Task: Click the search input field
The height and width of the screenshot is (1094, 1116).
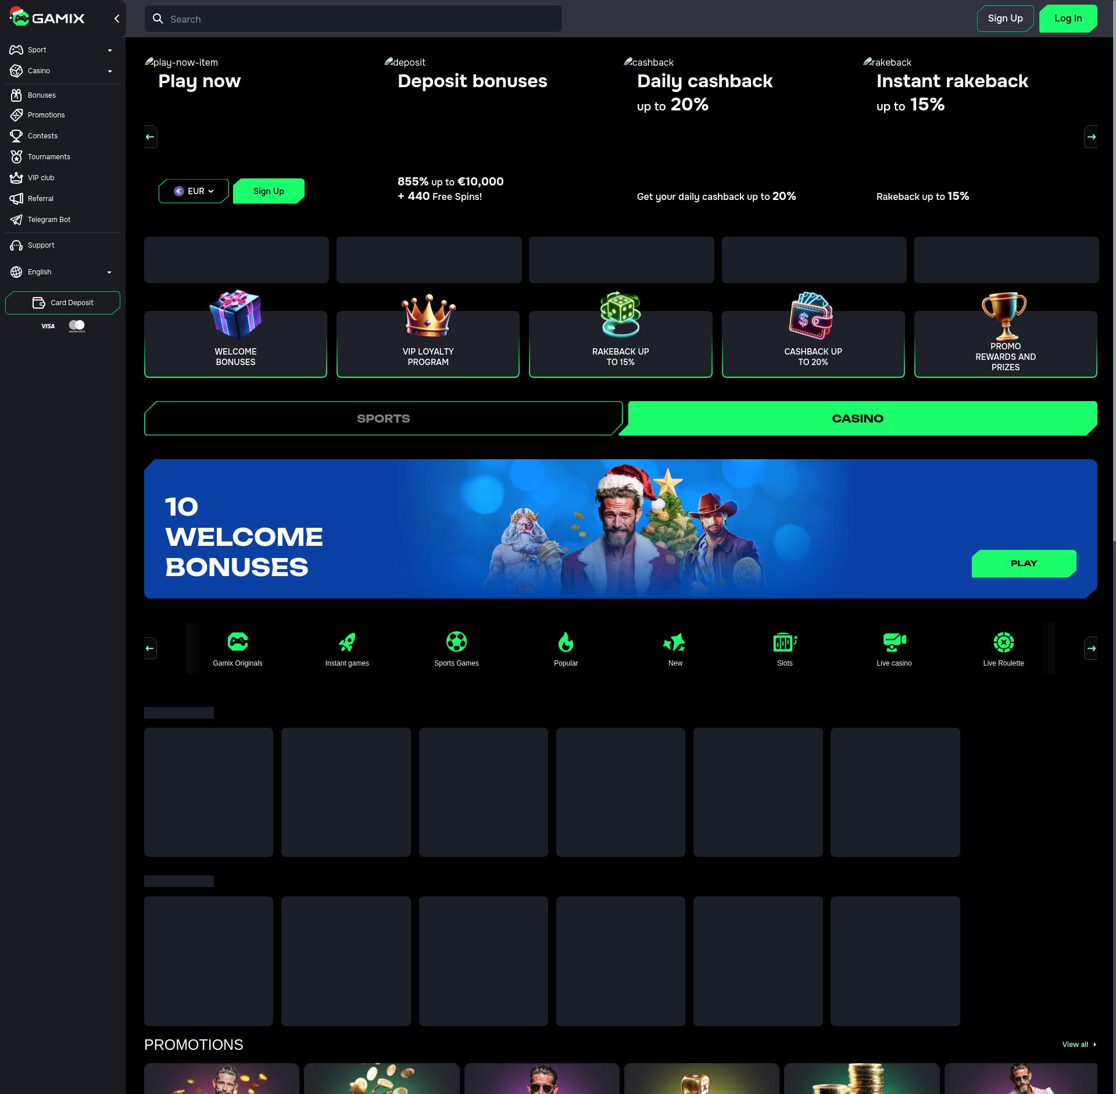Action: coord(360,19)
